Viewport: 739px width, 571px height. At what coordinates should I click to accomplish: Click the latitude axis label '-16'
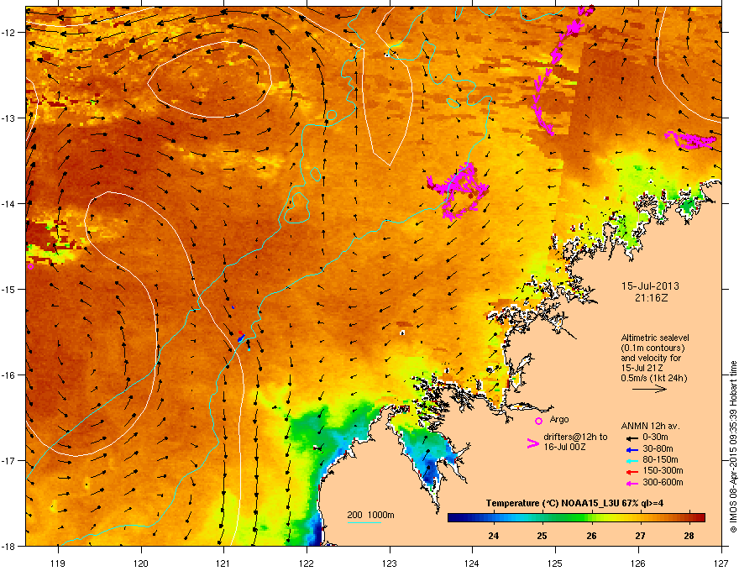pos(8,375)
